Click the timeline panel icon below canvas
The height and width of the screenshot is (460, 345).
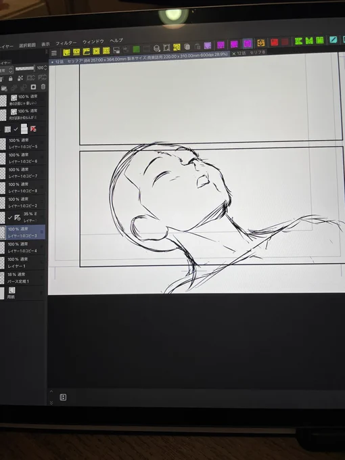63,397
